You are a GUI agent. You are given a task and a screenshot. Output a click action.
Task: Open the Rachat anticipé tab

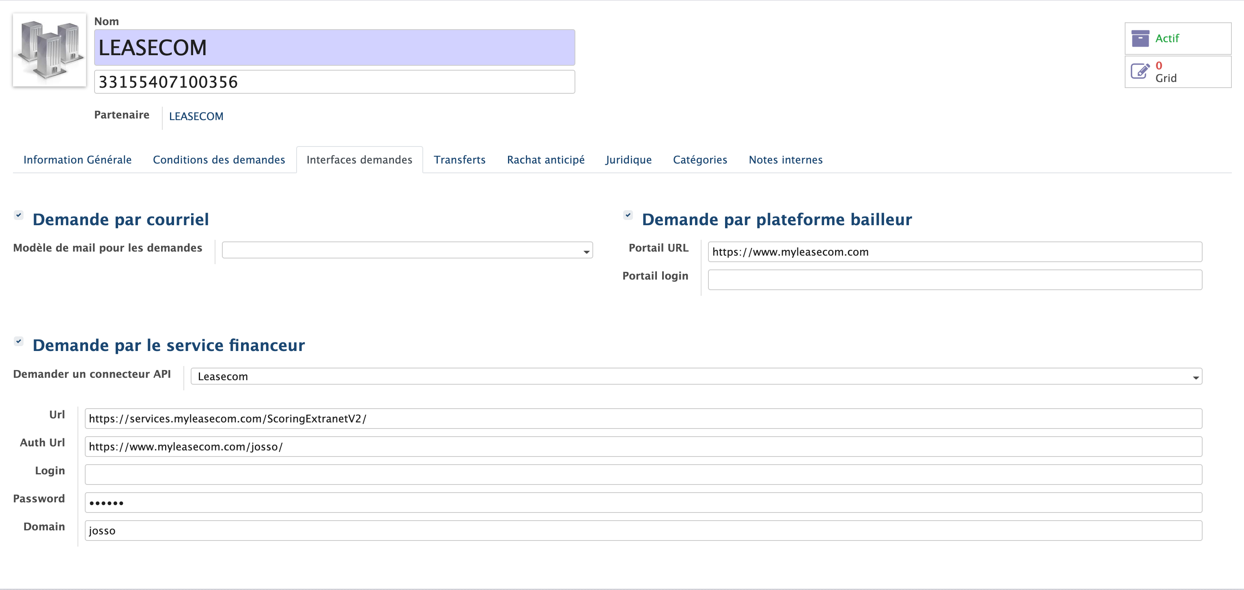[546, 160]
